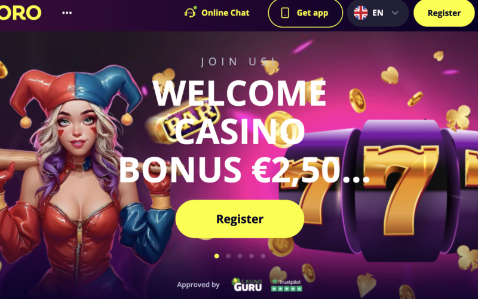478x299 pixels.
Task: Click the phone icon in Get app
Action: pos(285,13)
